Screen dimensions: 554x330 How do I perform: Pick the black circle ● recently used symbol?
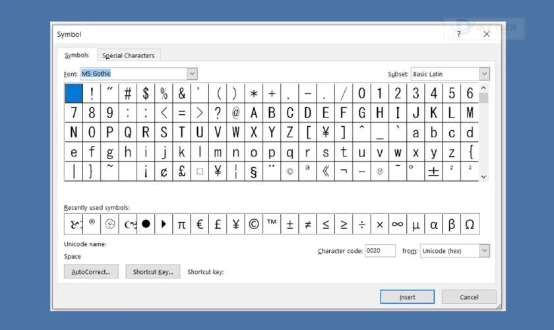(x=146, y=224)
